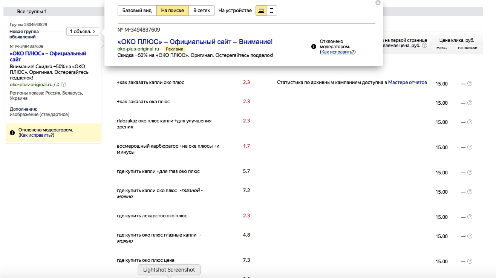The width and height of the screenshot is (496, 278).
Task: Click help icon for 'как заказать ока плюс' row
Action: point(470,103)
